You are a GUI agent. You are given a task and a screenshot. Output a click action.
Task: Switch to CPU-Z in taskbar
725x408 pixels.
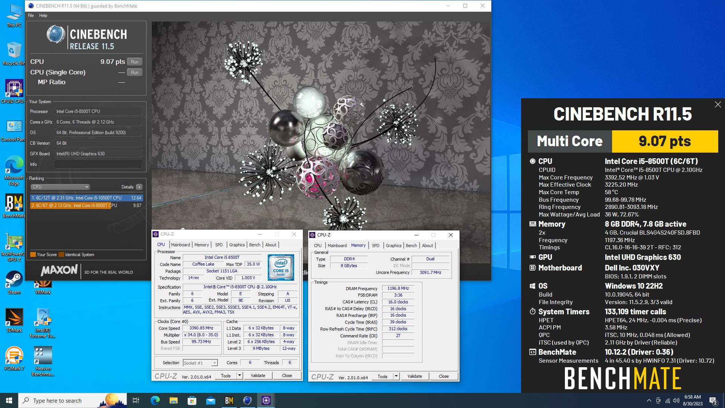tap(266, 400)
